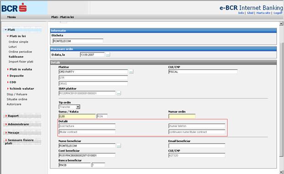Open Ordine periodice menu item
This screenshot has height=174, width=284.
pyautogui.click(x=20, y=51)
